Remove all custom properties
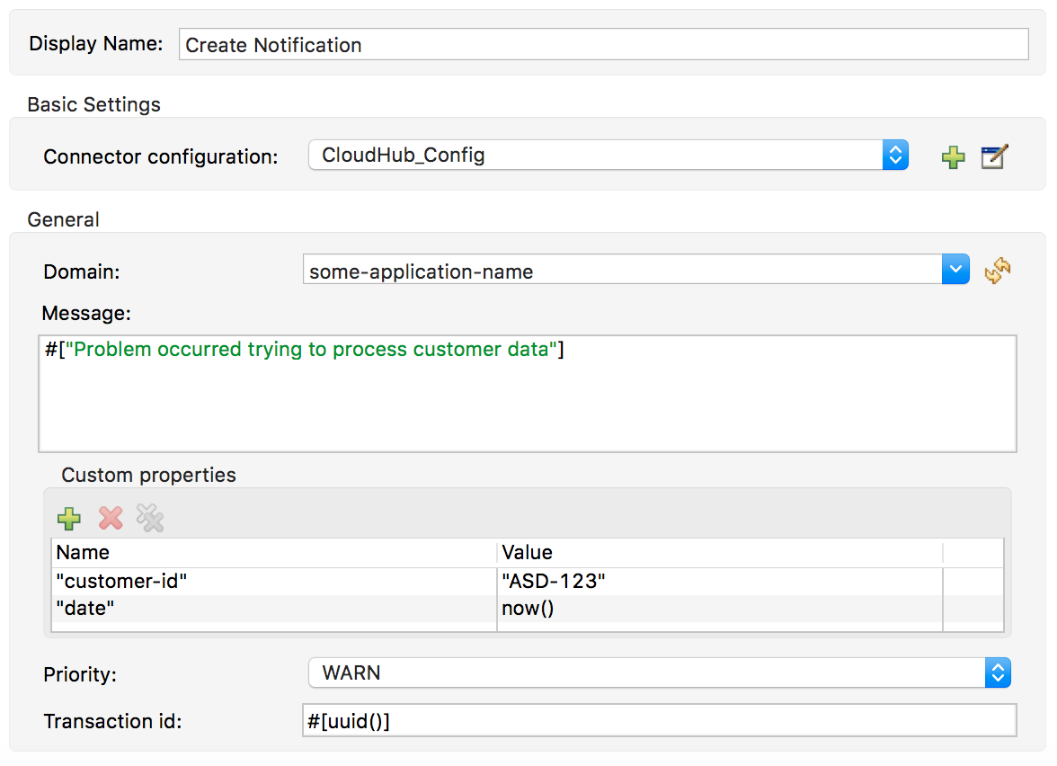1057x766 pixels. tap(150, 519)
